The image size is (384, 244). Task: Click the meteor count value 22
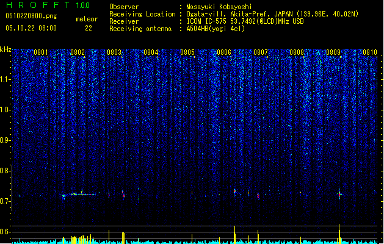[89, 28]
